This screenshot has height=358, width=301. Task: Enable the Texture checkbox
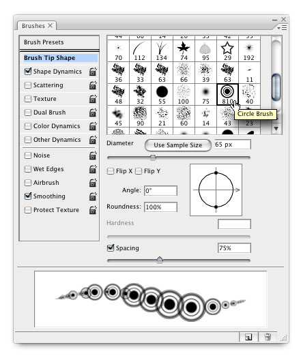coord(28,99)
